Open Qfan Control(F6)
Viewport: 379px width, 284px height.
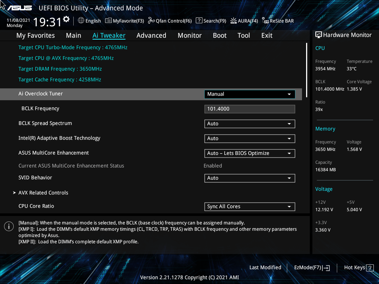pos(170,21)
